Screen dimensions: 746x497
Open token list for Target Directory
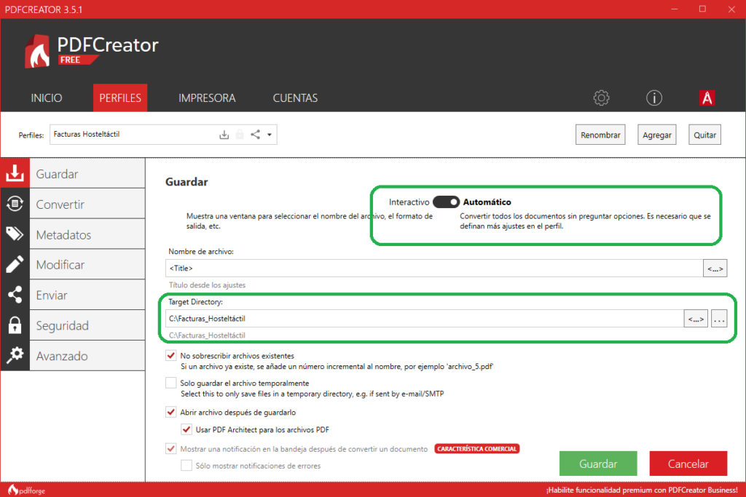pos(695,319)
